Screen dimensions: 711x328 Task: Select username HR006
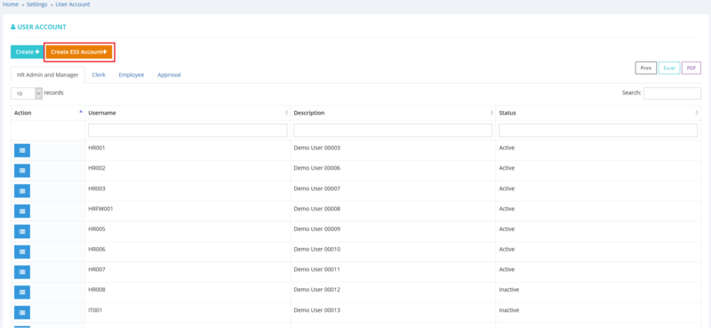click(x=97, y=249)
